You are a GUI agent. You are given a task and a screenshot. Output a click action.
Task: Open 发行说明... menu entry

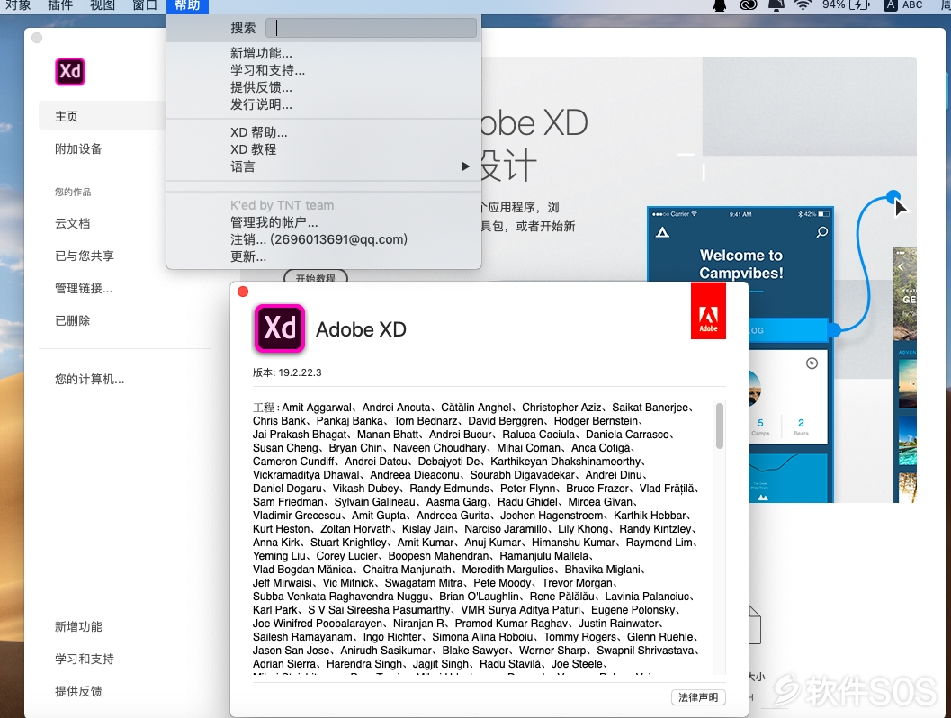click(323, 104)
